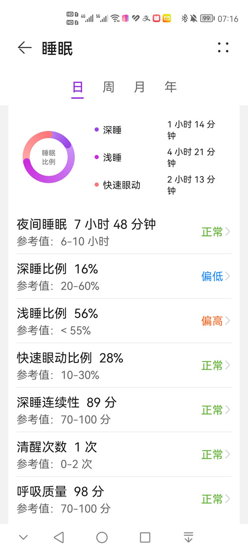
Task: Select the 年 tab
Action: [x=171, y=87]
